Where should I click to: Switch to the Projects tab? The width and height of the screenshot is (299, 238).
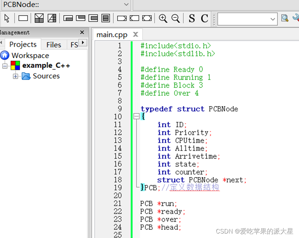click(23, 45)
